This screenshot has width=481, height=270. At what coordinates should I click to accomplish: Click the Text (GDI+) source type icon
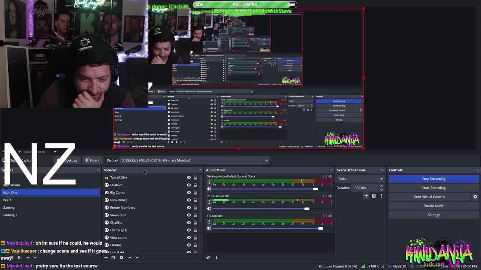pyautogui.click(x=107, y=178)
